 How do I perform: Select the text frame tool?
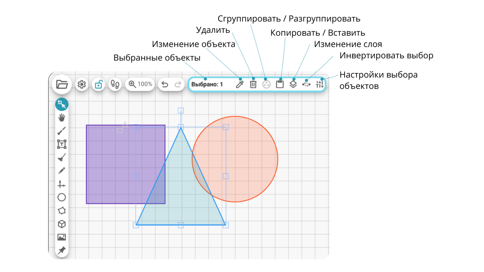click(62, 144)
